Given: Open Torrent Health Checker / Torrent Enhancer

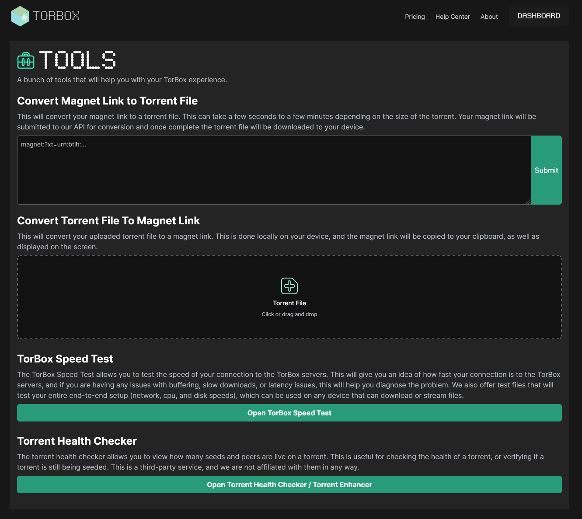Looking at the screenshot, I should click(289, 484).
